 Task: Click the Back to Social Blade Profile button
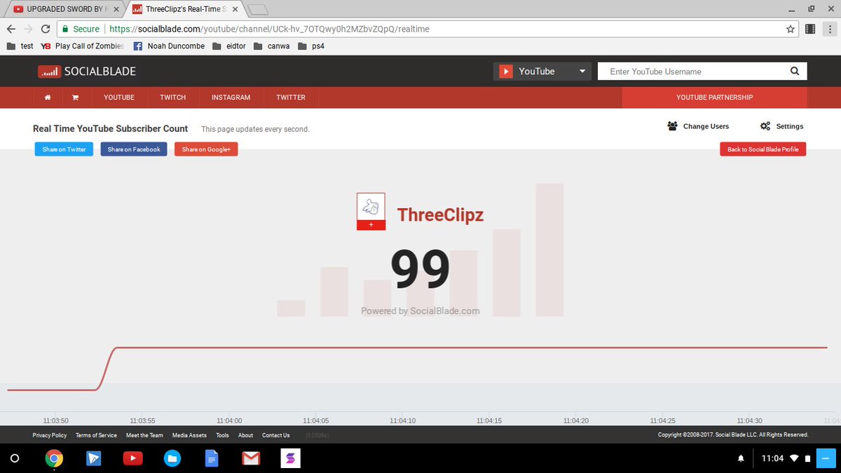[763, 149]
